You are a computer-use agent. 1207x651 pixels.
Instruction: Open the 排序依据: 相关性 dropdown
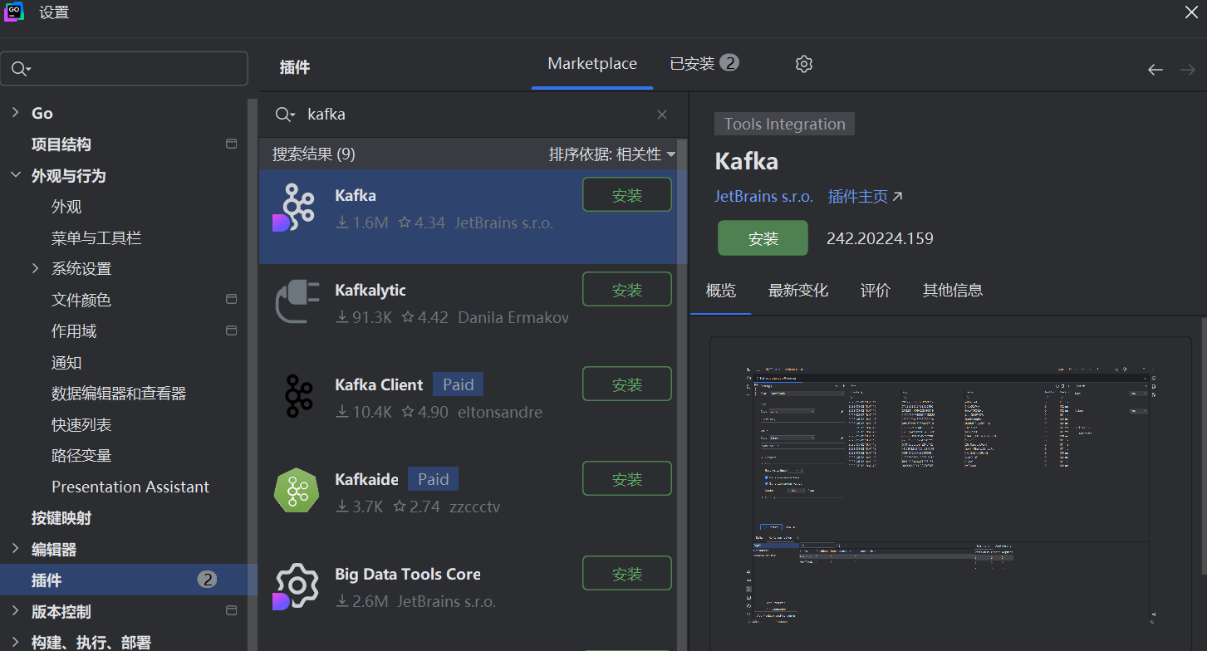[612, 154]
